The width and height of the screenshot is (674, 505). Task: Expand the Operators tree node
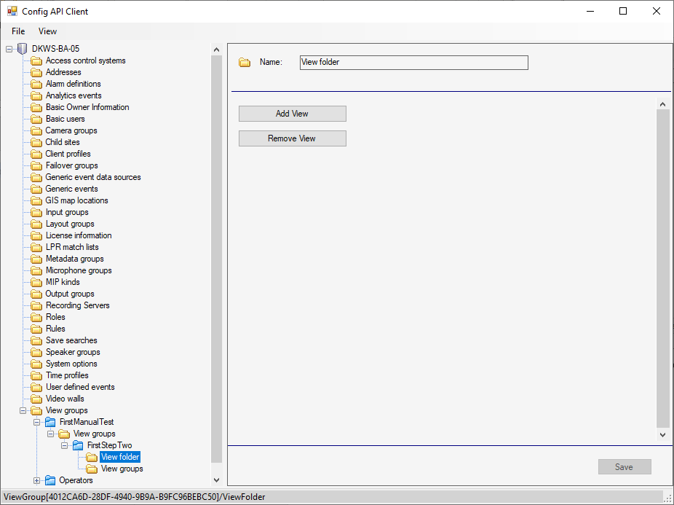pyautogui.click(x=37, y=480)
